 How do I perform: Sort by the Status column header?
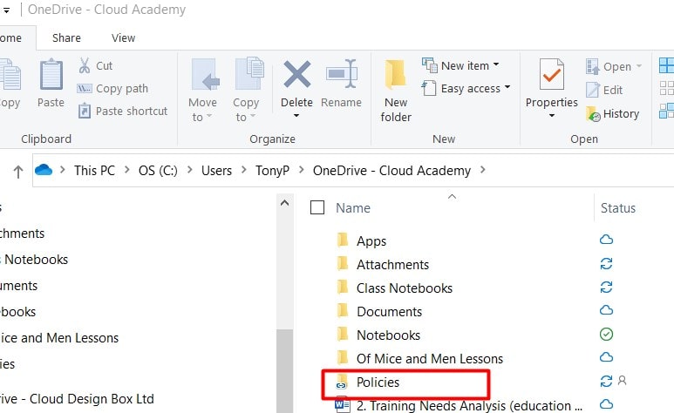pos(617,208)
